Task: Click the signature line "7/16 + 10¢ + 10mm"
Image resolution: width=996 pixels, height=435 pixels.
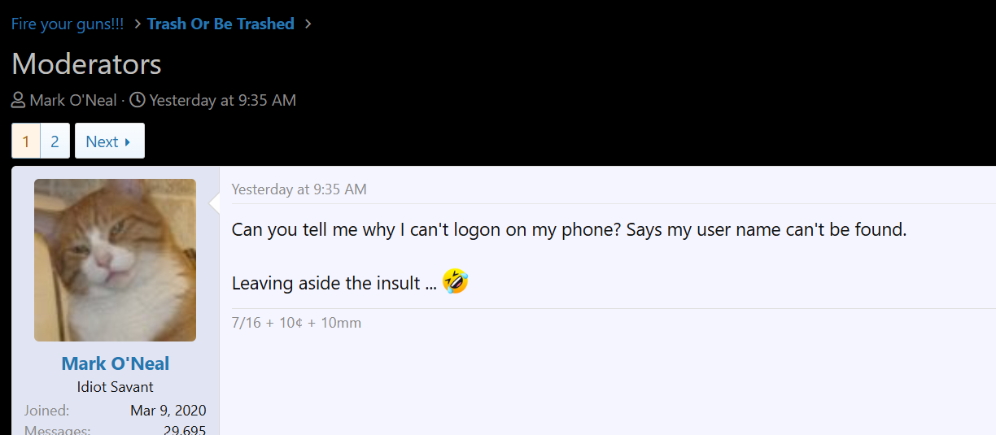Action: pyautogui.click(x=296, y=323)
